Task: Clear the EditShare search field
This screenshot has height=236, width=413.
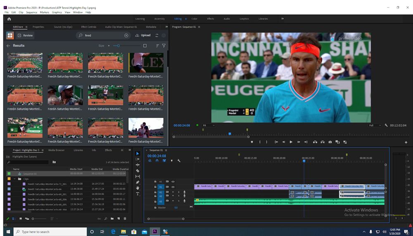Action: coord(126,36)
